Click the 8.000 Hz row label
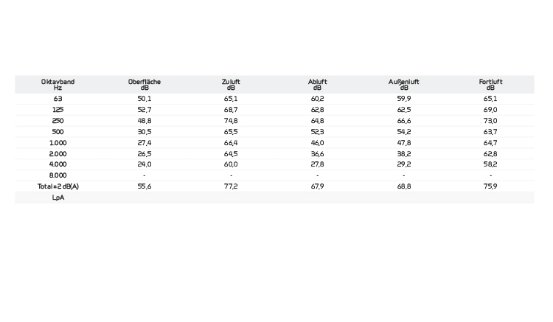The image size is (553, 322). tap(58, 175)
